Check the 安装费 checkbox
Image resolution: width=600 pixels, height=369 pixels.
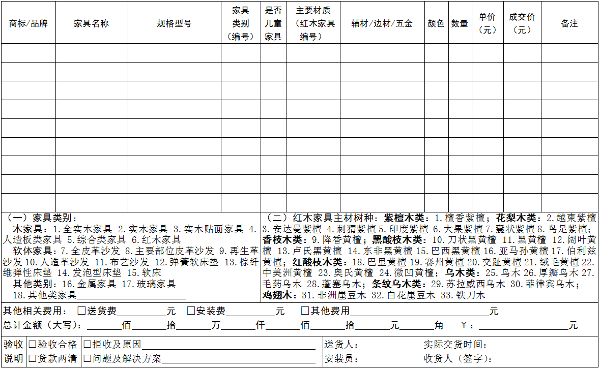coord(191,311)
